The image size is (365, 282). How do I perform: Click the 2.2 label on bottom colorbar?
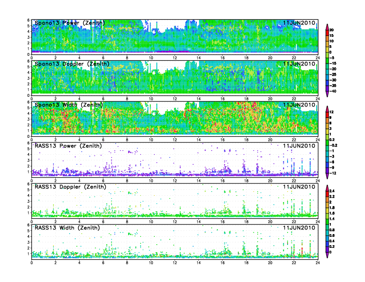(x=332, y=196)
